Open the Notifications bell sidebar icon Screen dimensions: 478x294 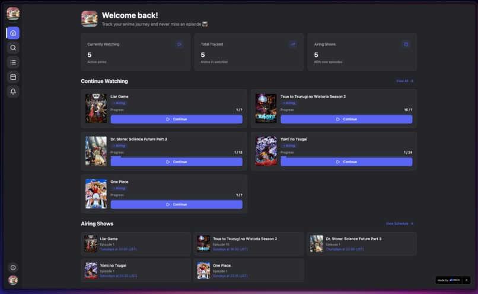tap(13, 92)
